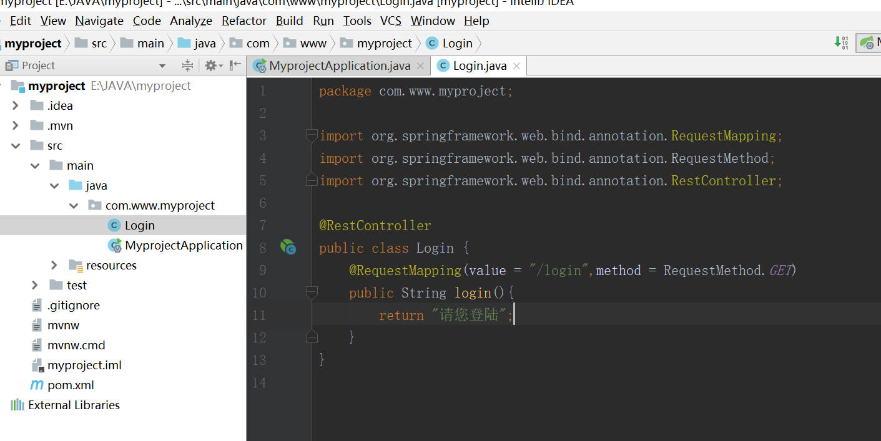Viewport: 881px width, 441px height.
Task: Collapse the java folder arrow in tree
Action: pos(56,185)
